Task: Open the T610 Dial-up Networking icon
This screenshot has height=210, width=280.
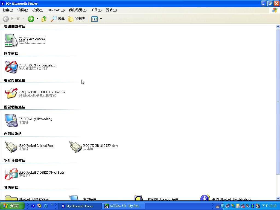Action: point(11,120)
